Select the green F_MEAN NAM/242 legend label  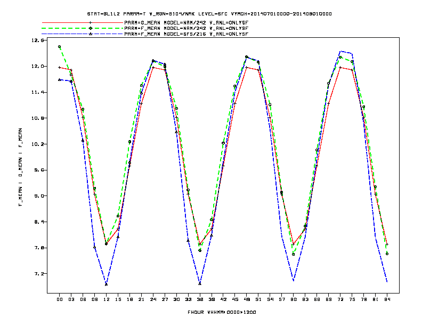click(x=186, y=28)
